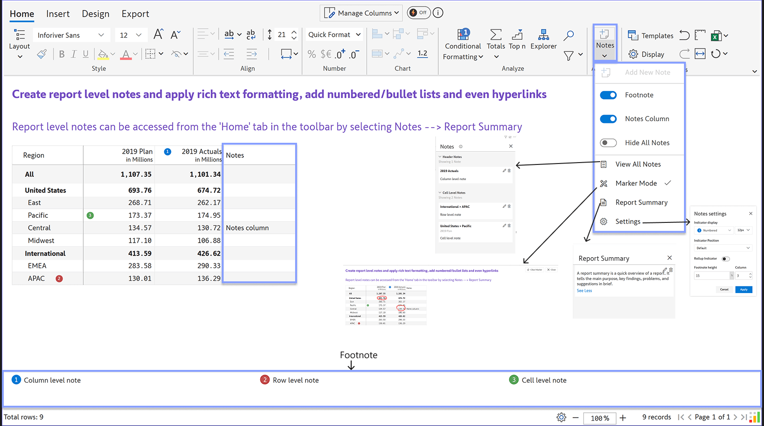Screen dimensions: 764x426
Task: Open Display settings via the gear icon
Action: pos(633,54)
